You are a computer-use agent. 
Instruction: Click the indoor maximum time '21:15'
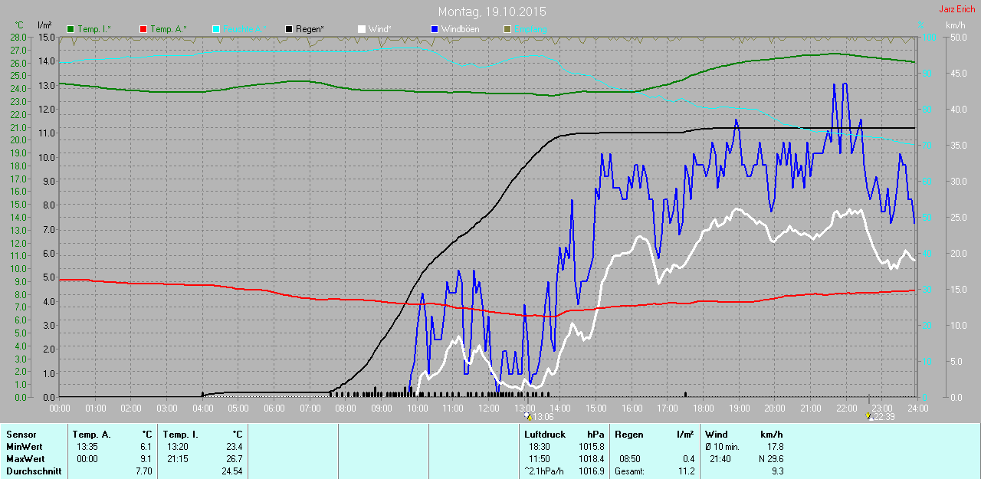(x=177, y=459)
